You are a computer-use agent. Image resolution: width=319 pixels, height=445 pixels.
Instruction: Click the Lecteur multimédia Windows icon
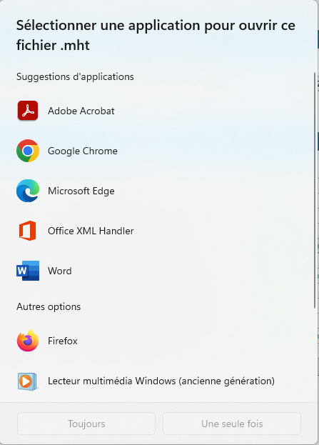(28, 381)
